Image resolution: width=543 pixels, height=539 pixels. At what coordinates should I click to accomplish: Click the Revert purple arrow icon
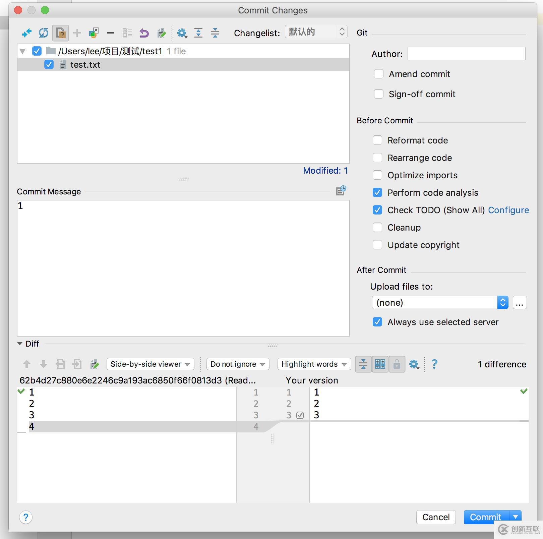(x=144, y=33)
